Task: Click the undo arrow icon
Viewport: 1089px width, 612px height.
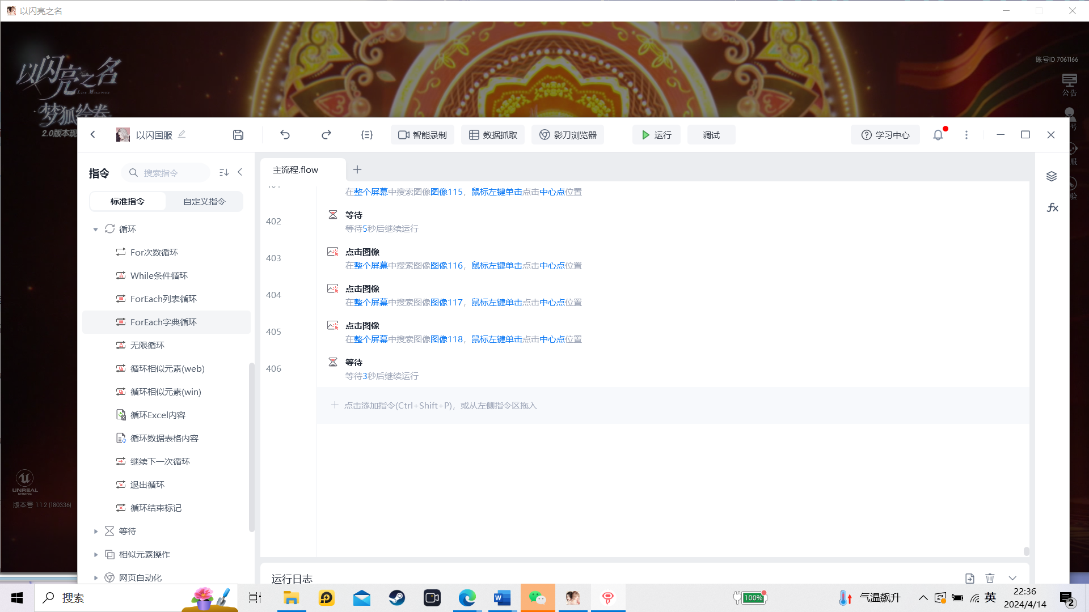Action: tap(285, 135)
